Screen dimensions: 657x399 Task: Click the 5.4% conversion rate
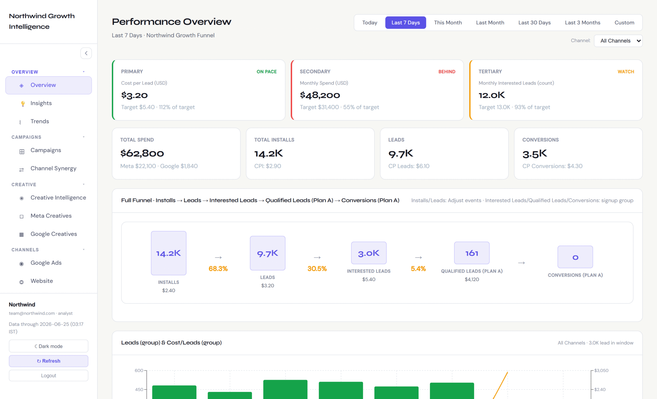pos(418,269)
